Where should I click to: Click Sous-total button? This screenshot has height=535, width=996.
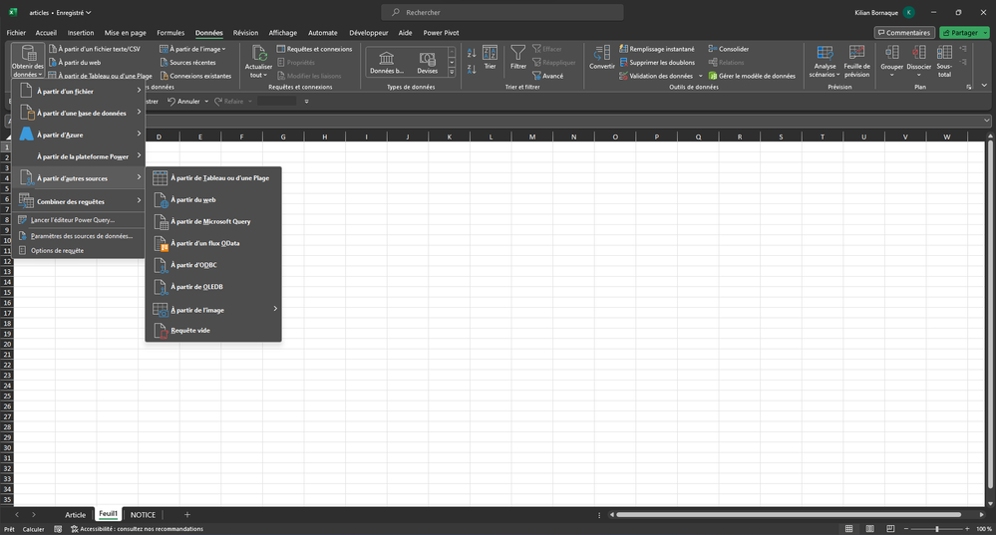[944, 61]
